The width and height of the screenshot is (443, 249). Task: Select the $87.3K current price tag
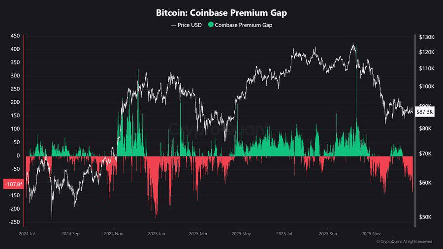[425, 112]
